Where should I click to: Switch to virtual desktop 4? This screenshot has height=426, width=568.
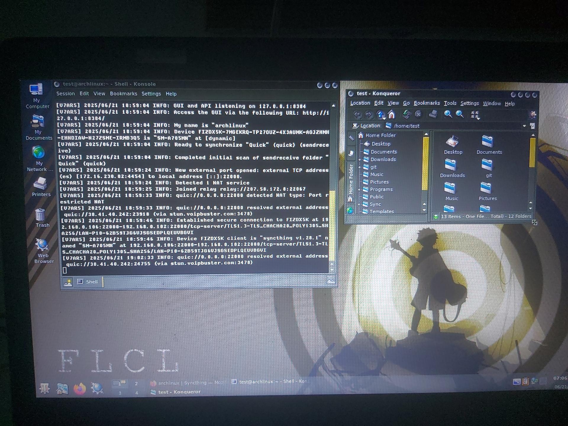coord(137,393)
